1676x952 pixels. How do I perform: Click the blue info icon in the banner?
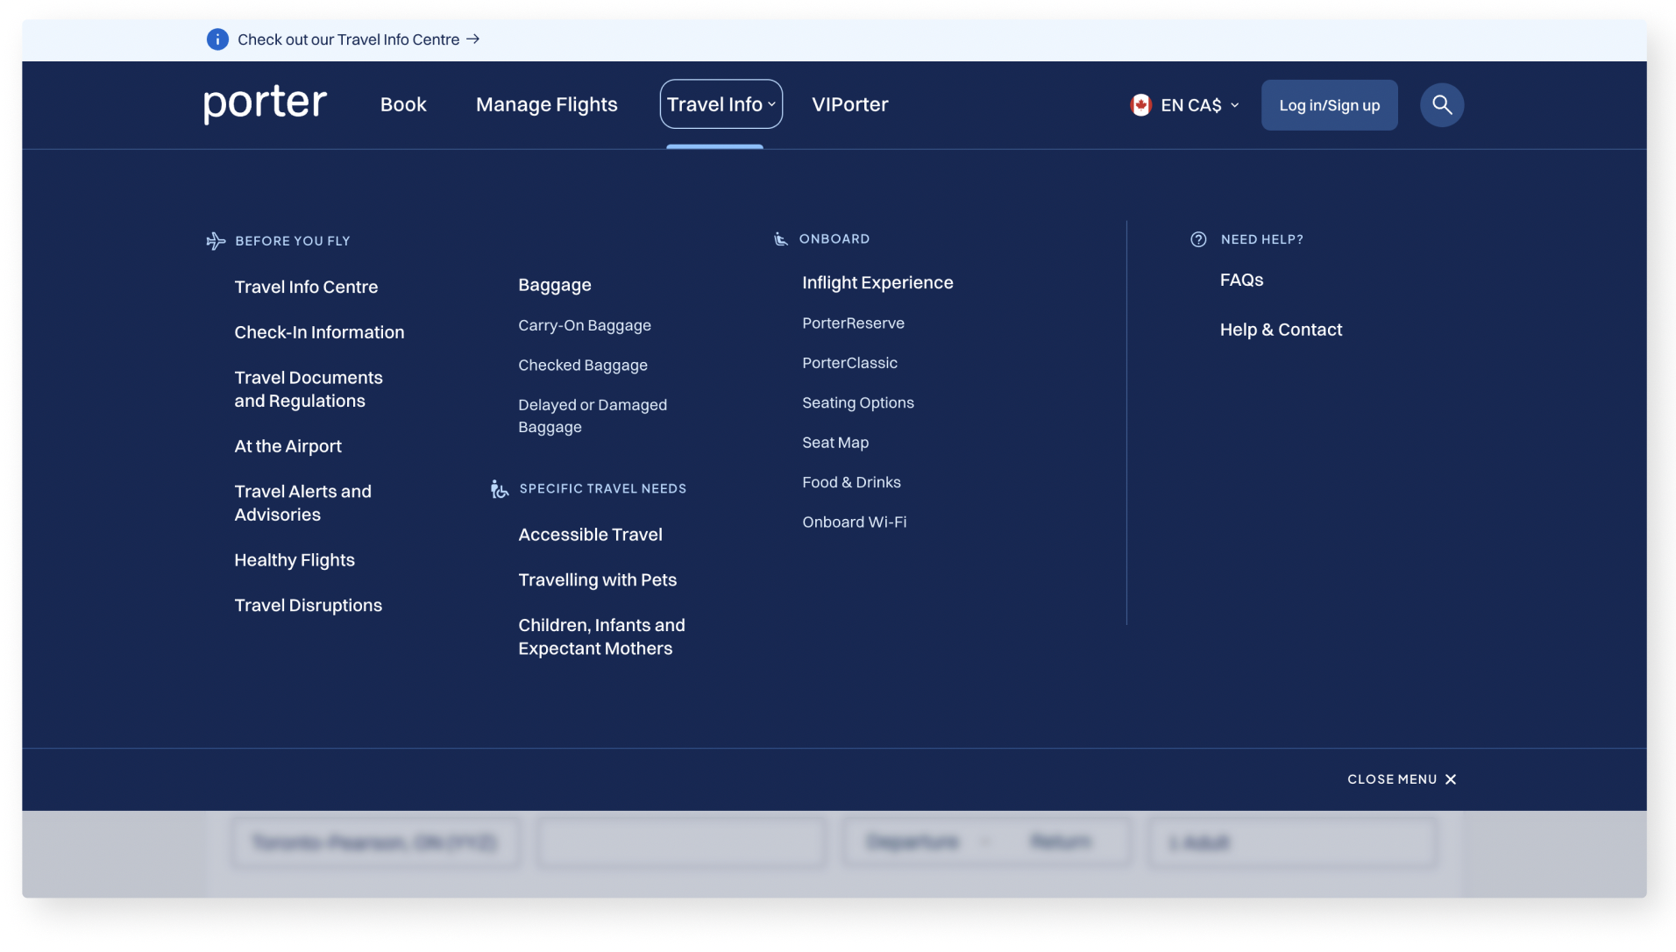coord(217,39)
